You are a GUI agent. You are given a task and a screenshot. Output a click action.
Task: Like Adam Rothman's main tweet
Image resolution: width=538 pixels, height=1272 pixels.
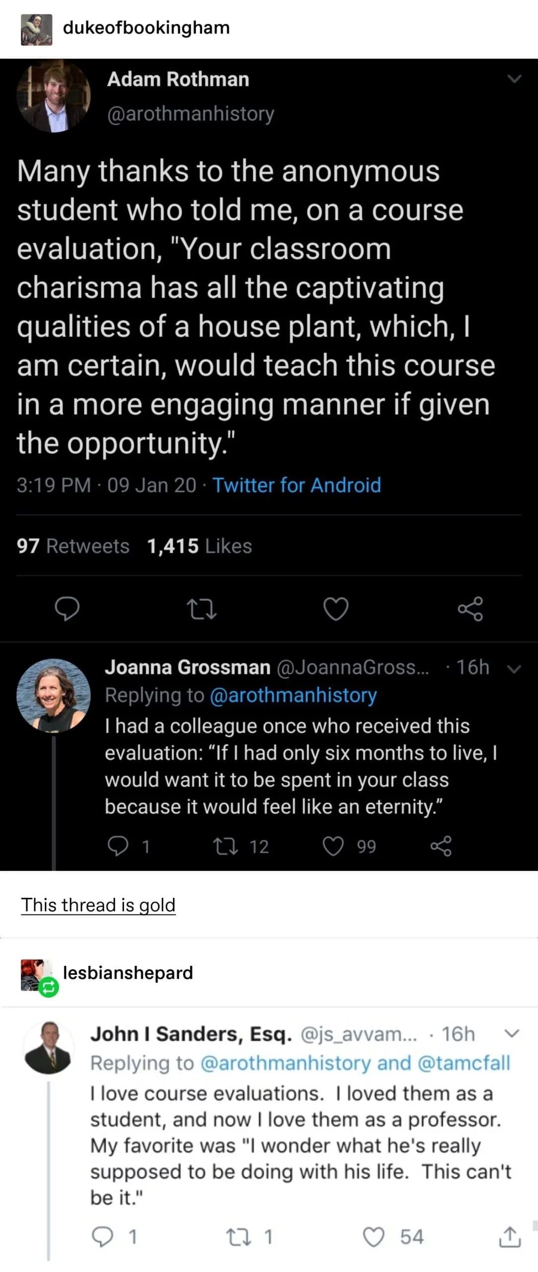(x=336, y=609)
